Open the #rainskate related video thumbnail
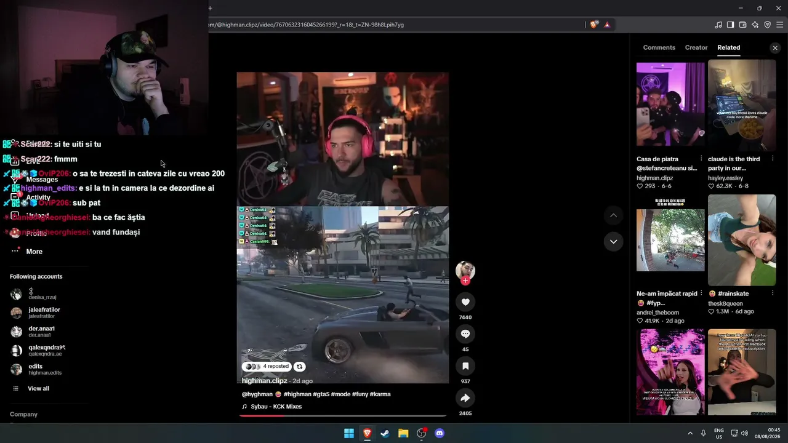The height and width of the screenshot is (443, 788). (742, 240)
